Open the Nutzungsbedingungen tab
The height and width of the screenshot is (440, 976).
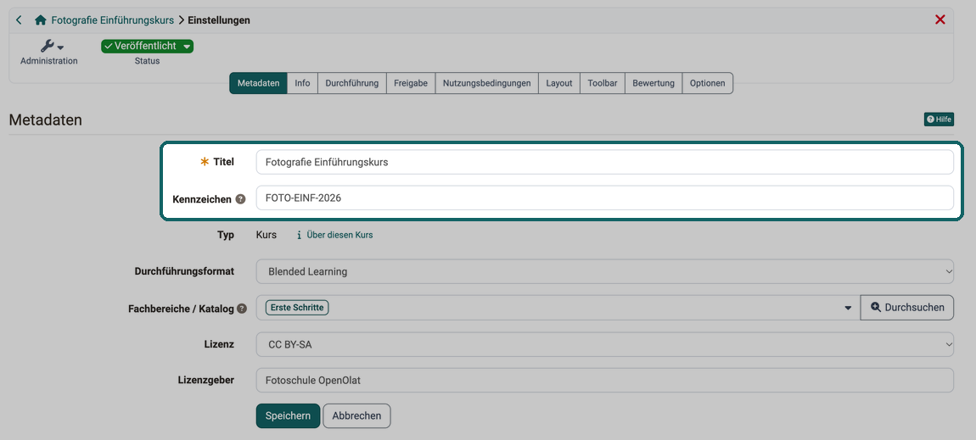point(487,83)
